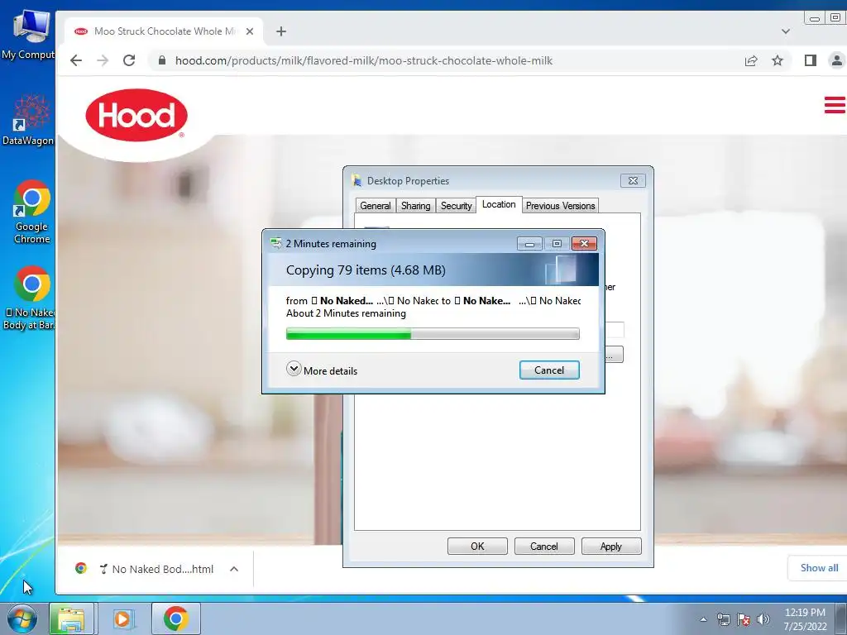The width and height of the screenshot is (847, 635).
Task: Click the network tray icon
Action: [723, 619]
